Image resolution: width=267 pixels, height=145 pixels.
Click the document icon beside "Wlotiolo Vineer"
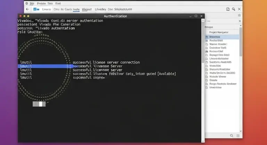pyautogui.click(x=207, y=77)
